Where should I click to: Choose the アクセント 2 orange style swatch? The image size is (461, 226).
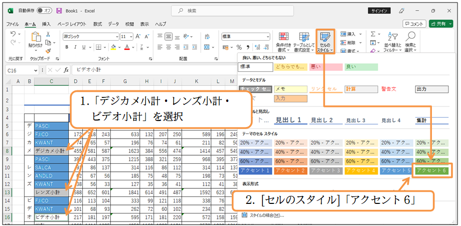pos(290,171)
